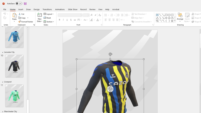The width and height of the screenshot is (201, 113).
Task: Open the File tab
Action: (x=5, y=9)
